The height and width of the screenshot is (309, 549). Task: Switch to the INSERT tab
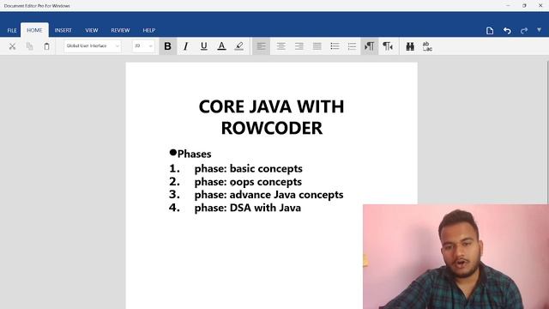(x=63, y=31)
